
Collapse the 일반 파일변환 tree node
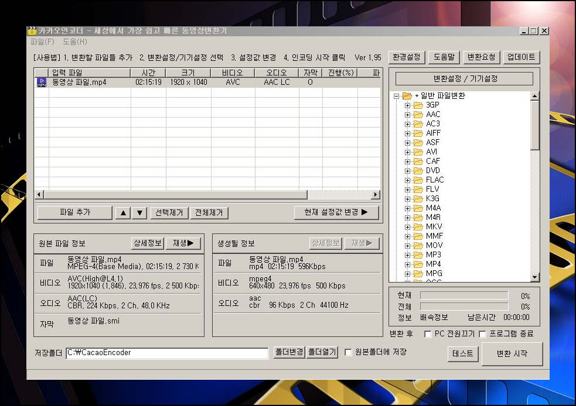click(x=396, y=96)
